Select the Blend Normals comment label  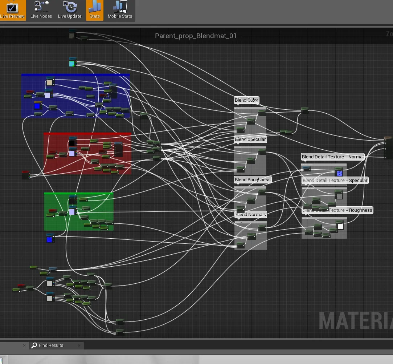(251, 214)
